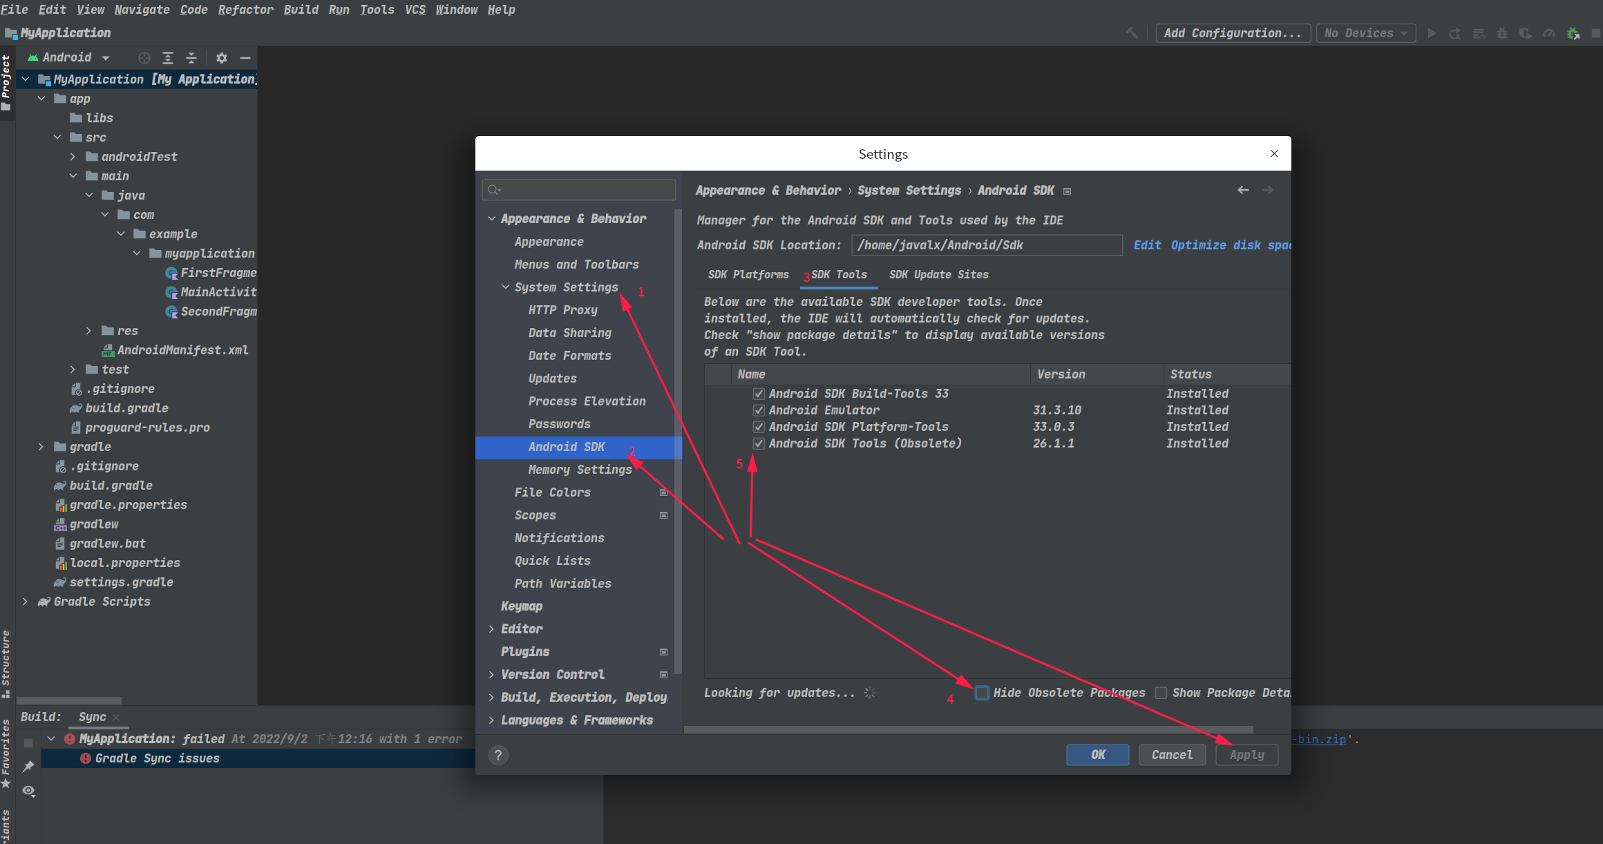Screen dimensions: 1603x844
Task: Click Cancel in Settings dialog
Action: coord(1172,755)
